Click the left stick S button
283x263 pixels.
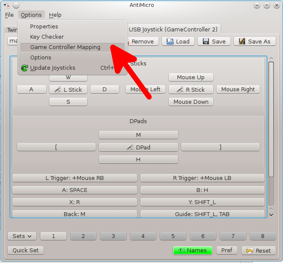(68, 102)
